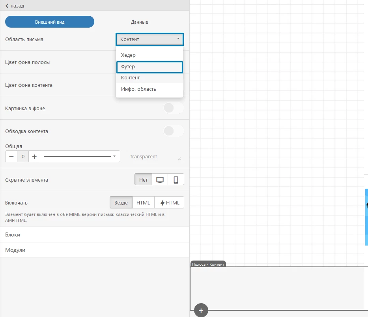The image size is (368, 317).
Task: Hide element on desktop via monitor icon
Action: coord(160,180)
